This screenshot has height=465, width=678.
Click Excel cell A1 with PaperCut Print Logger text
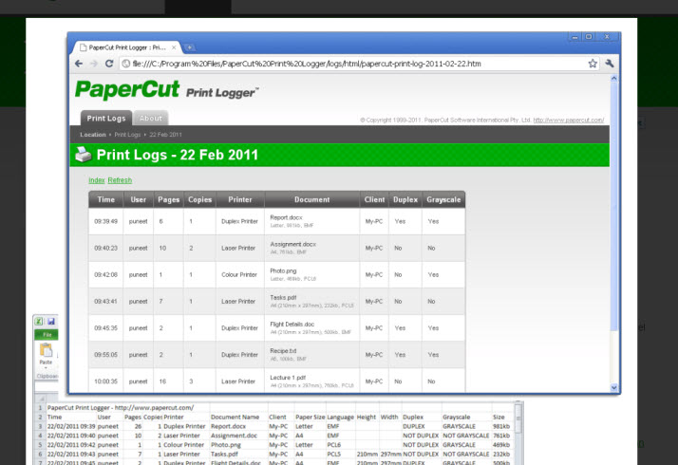pyautogui.click(x=121, y=407)
